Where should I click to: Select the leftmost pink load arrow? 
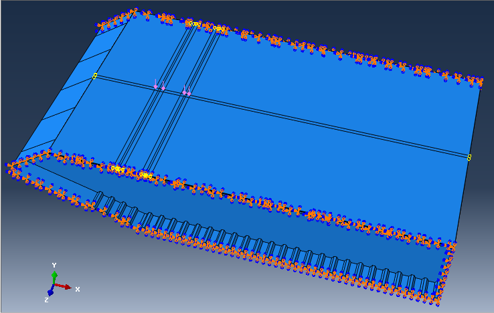tap(155, 84)
